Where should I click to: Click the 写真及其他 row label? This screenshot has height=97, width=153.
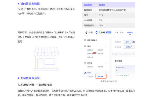(x=89, y=26)
